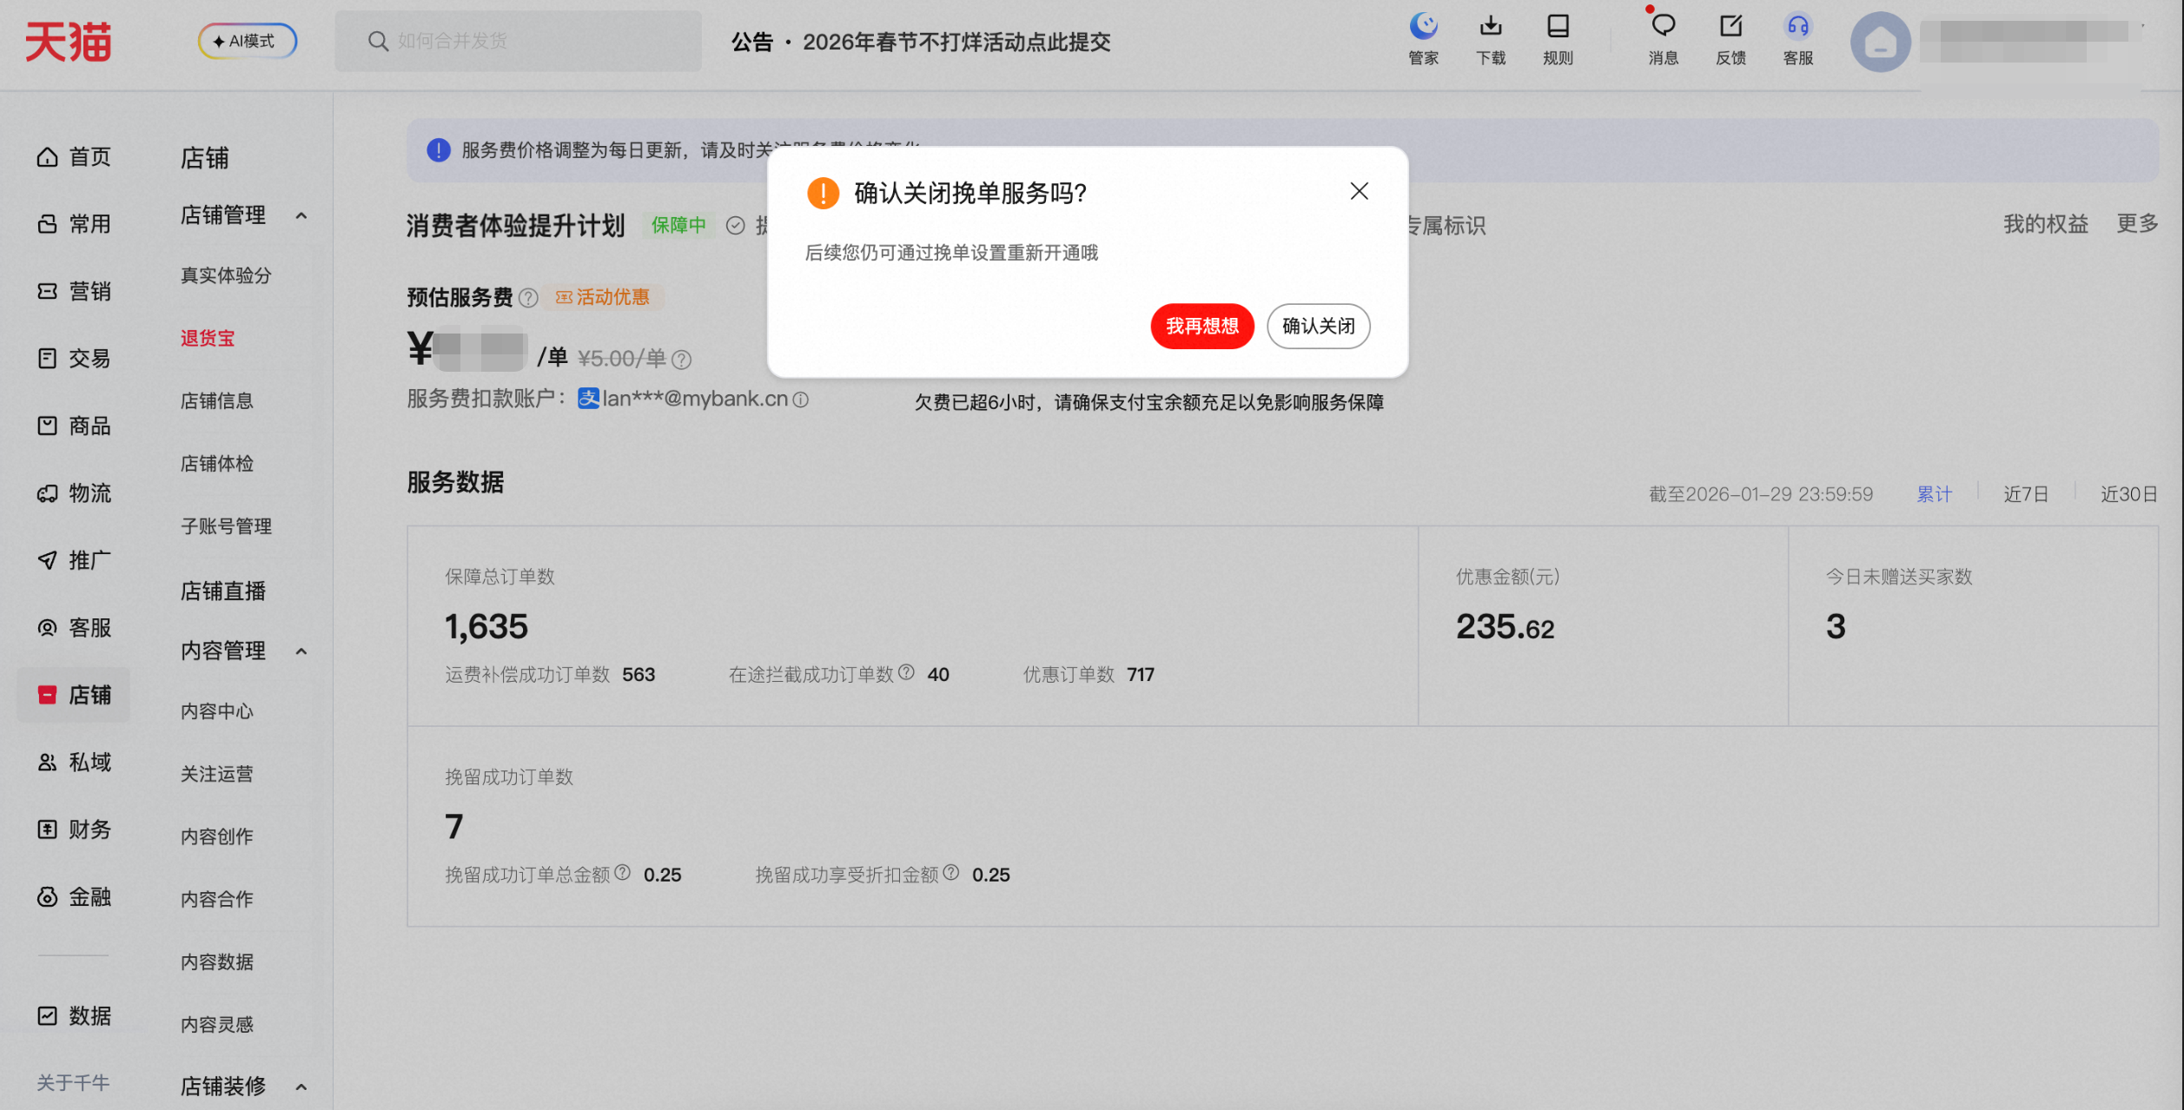Open 内容灵感 menu item
The image size is (2184, 1110).
(x=217, y=1024)
